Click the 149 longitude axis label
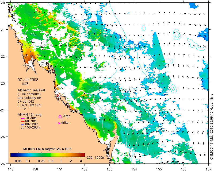This screenshot has height=171, width=214. [10, 169]
